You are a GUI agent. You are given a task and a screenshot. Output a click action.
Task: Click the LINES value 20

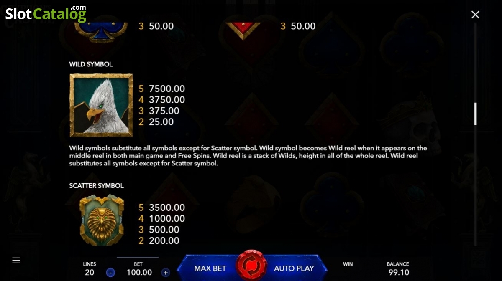pos(90,273)
